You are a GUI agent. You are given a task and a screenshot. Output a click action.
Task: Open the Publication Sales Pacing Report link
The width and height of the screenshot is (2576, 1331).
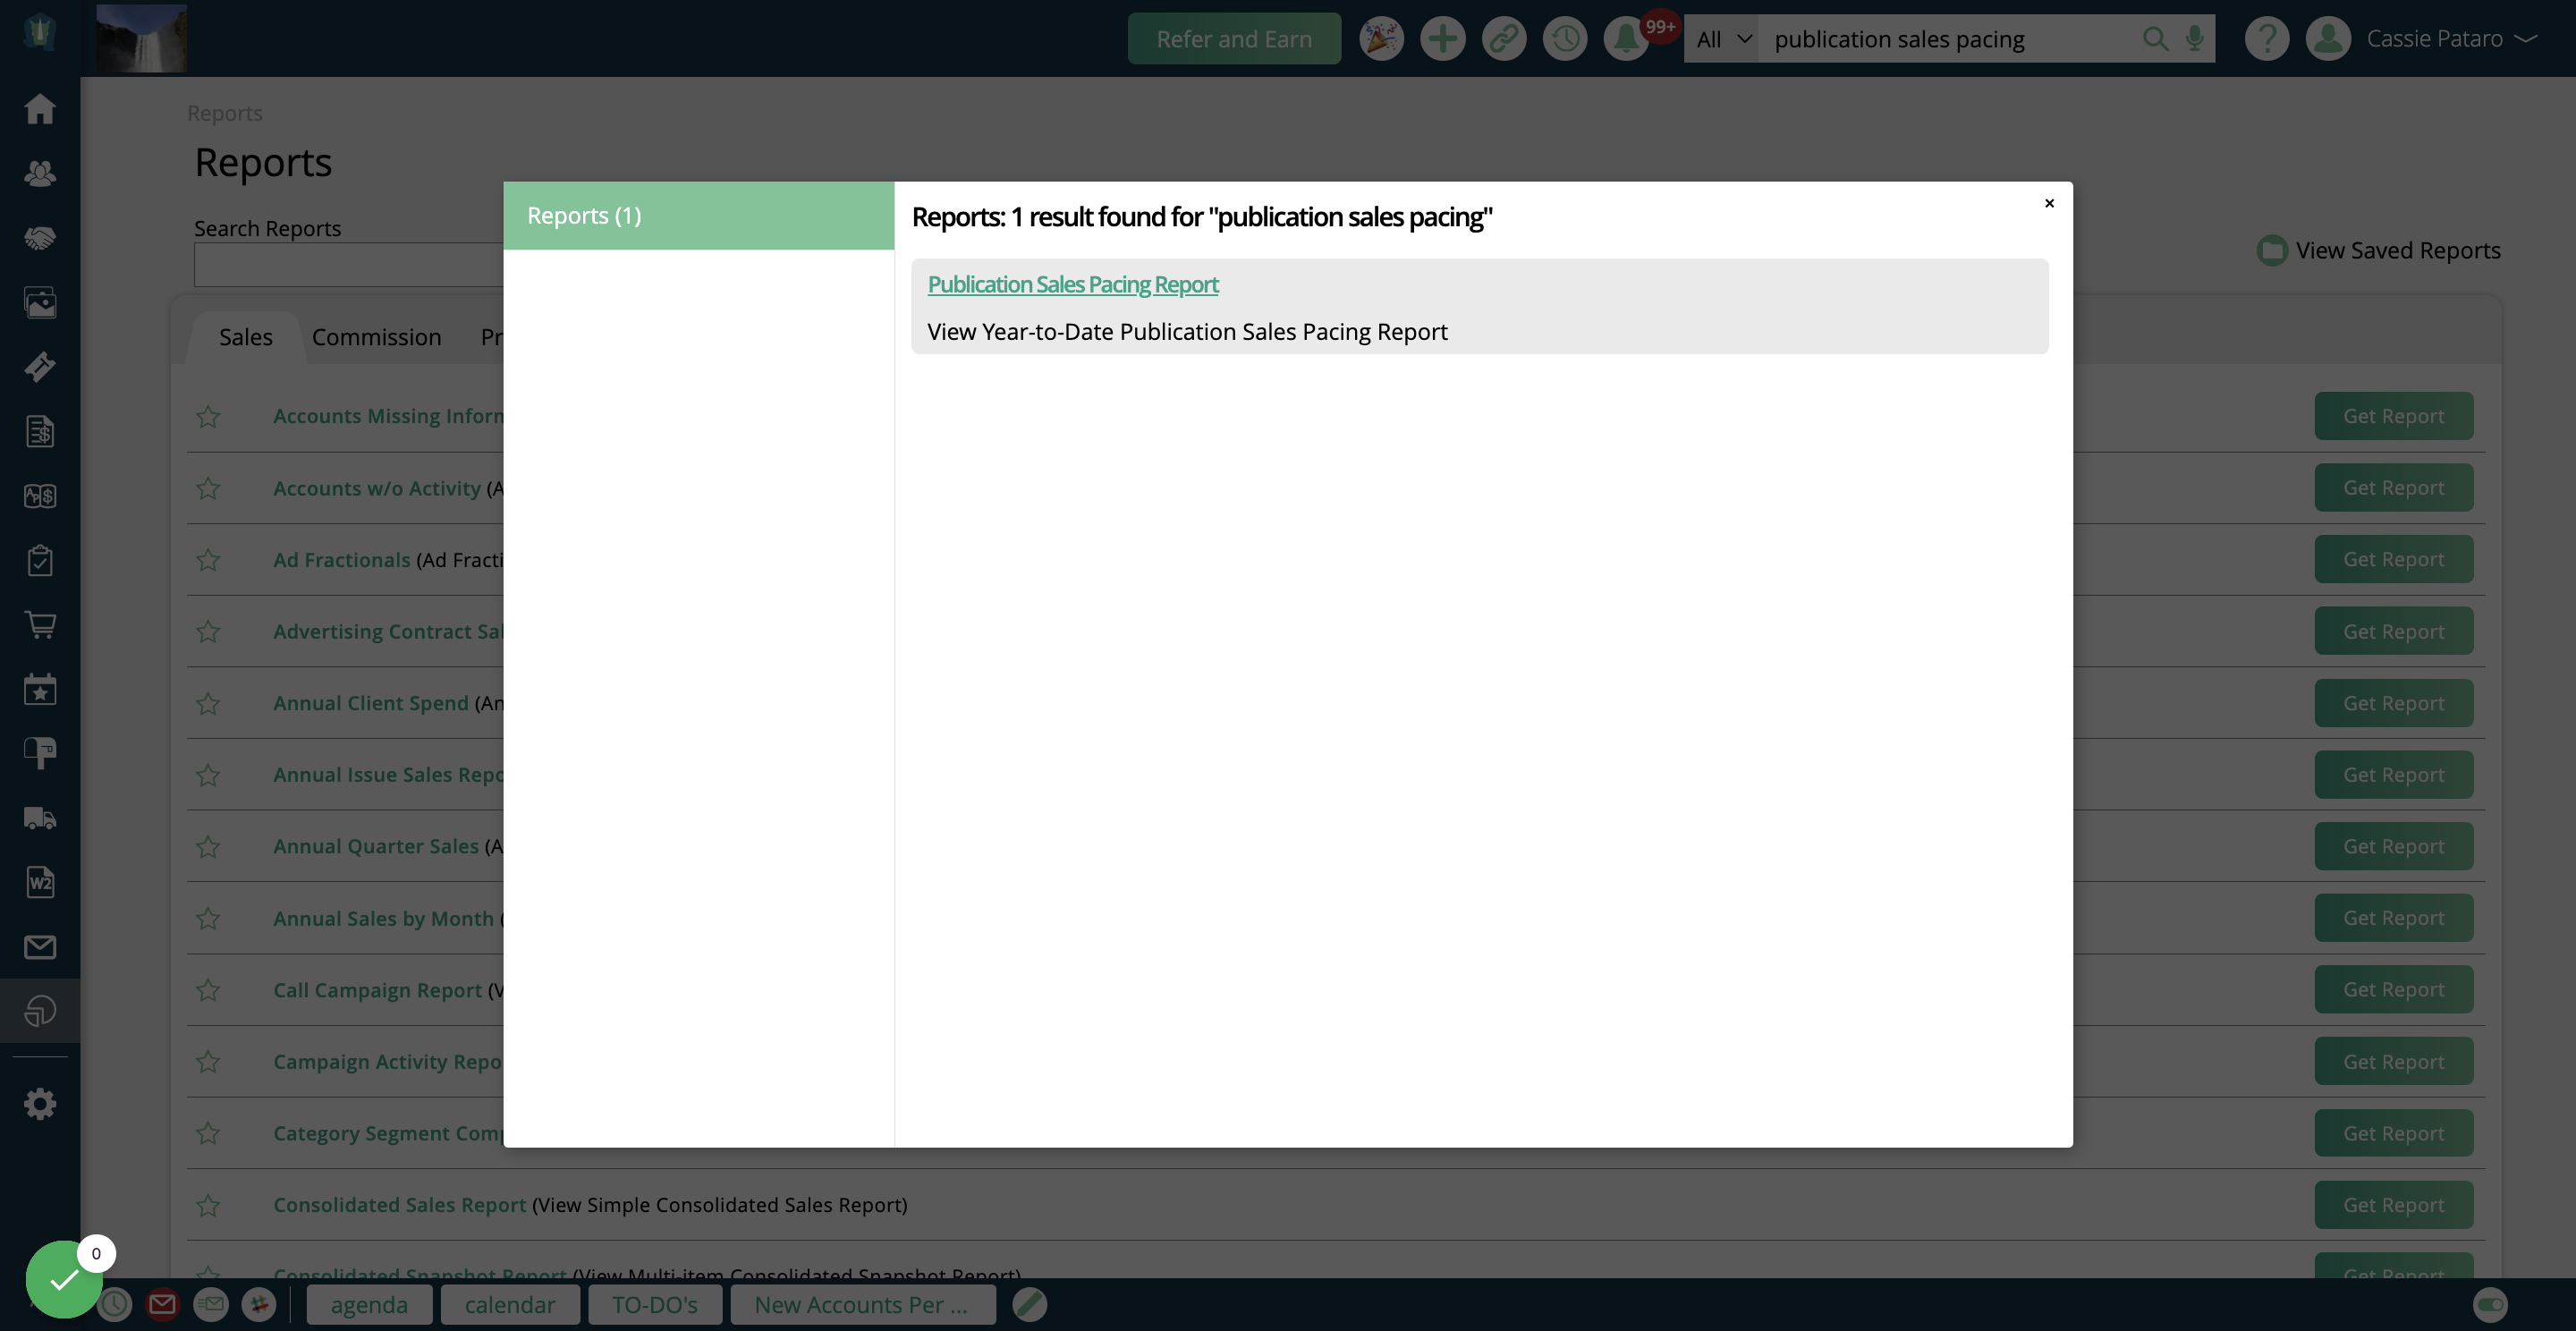pos(1072,284)
